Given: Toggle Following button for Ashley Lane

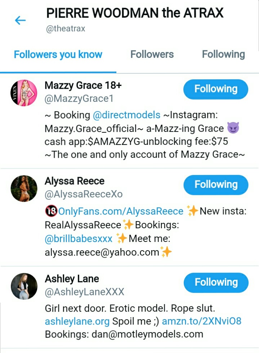Looking at the screenshot, I should tap(216, 283).
